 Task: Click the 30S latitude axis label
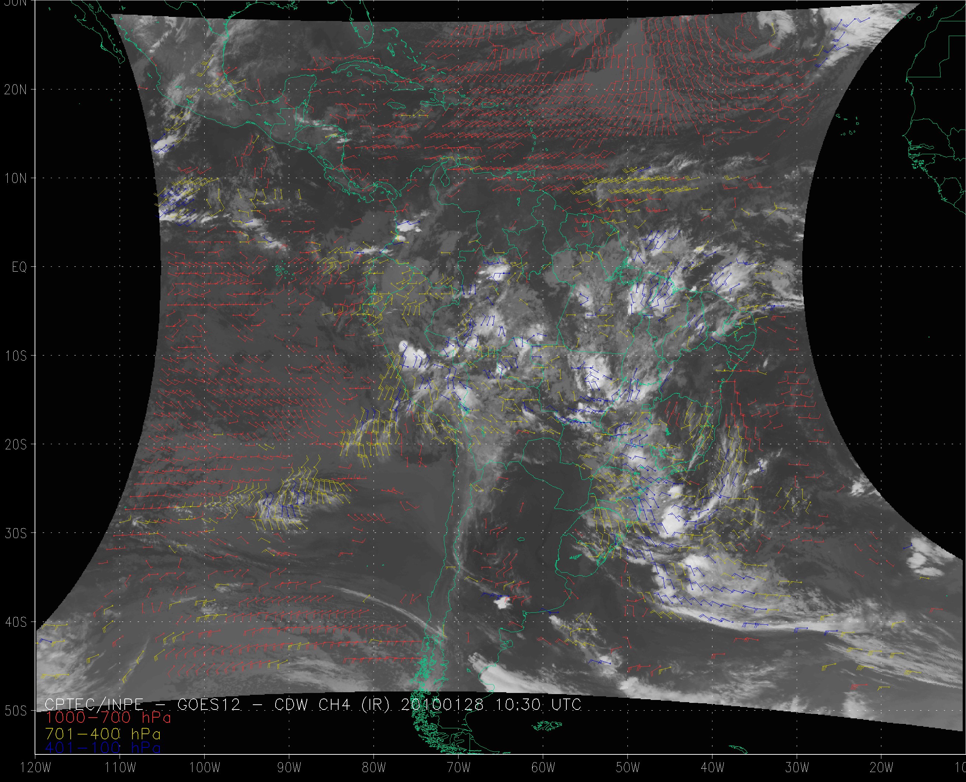15,533
